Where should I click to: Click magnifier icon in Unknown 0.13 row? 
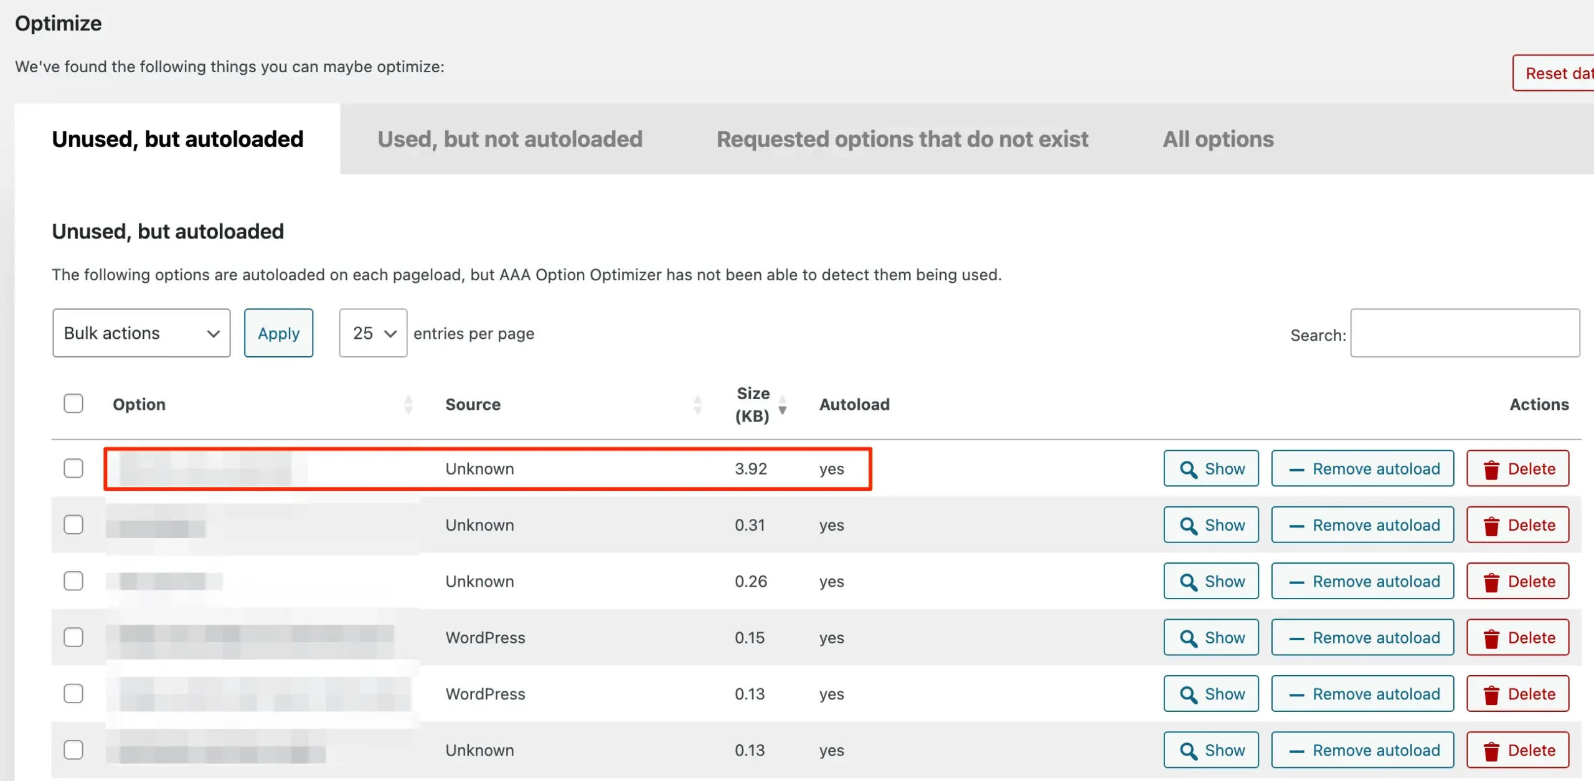pyautogui.click(x=1189, y=751)
